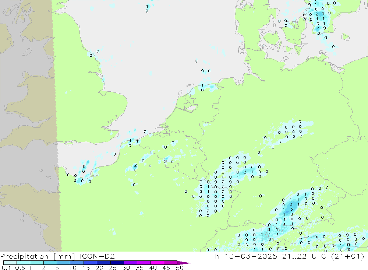Click the '(21+01)' forecast step text
The height and width of the screenshot is (270, 368).
[x=348, y=256]
